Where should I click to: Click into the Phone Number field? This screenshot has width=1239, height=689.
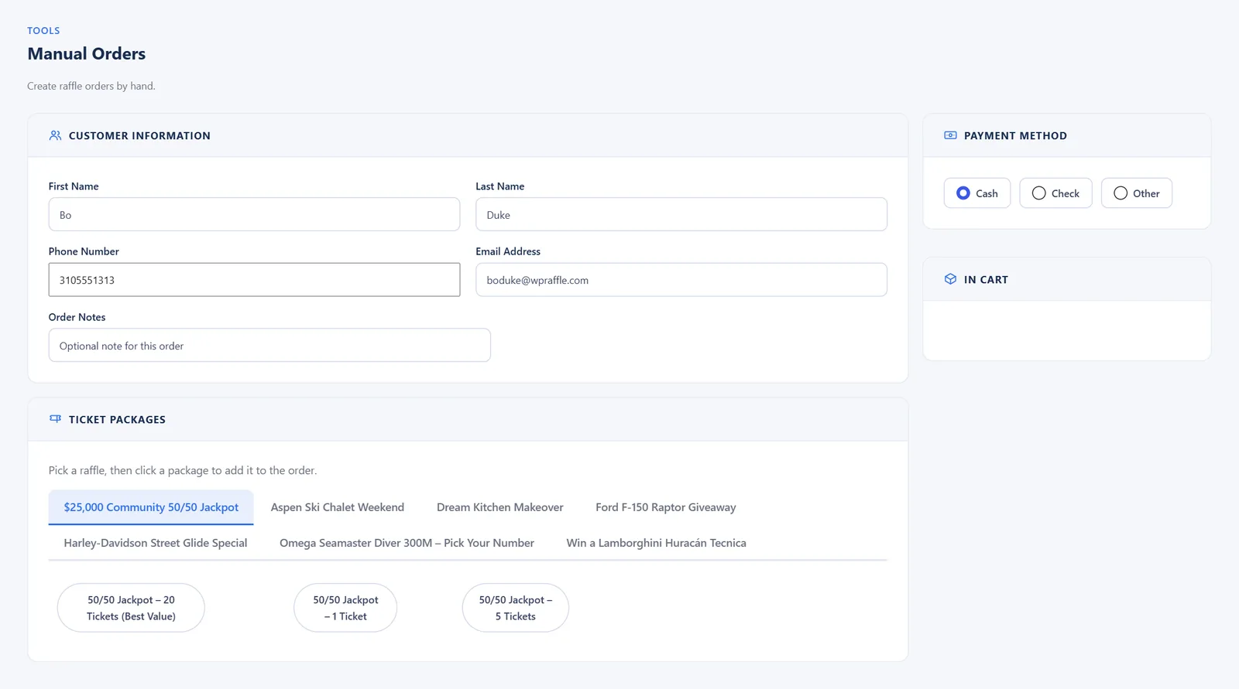click(254, 280)
